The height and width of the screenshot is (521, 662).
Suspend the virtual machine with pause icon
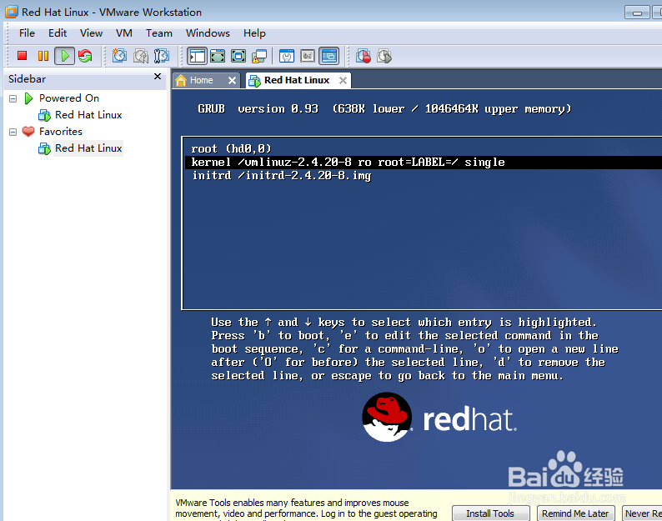[43, 56]
